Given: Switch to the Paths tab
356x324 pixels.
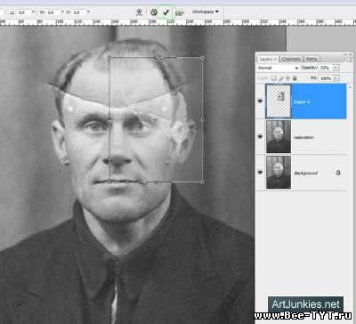Looking at the screenshot, I should pyautogui.click(x=311, y=59).
